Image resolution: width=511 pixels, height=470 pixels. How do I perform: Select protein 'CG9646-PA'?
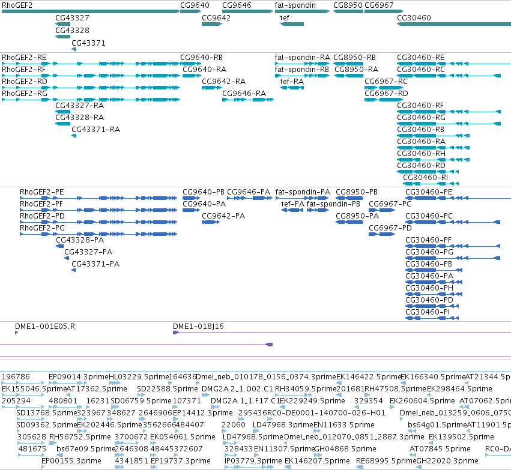(249, 192)
